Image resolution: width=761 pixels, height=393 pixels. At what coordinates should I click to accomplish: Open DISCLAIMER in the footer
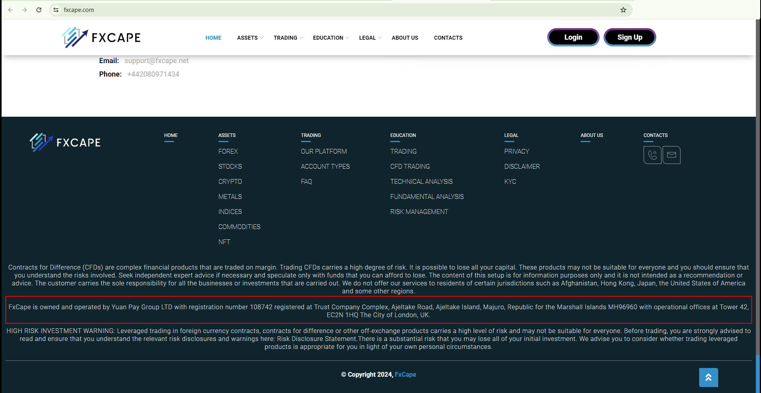(x=522, y=166)
